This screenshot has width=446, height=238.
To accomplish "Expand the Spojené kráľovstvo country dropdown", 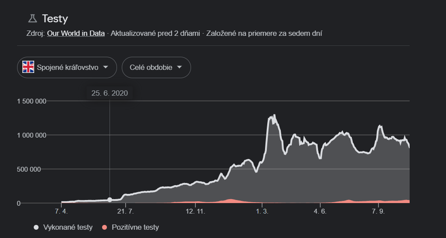I will pos(67,67).
